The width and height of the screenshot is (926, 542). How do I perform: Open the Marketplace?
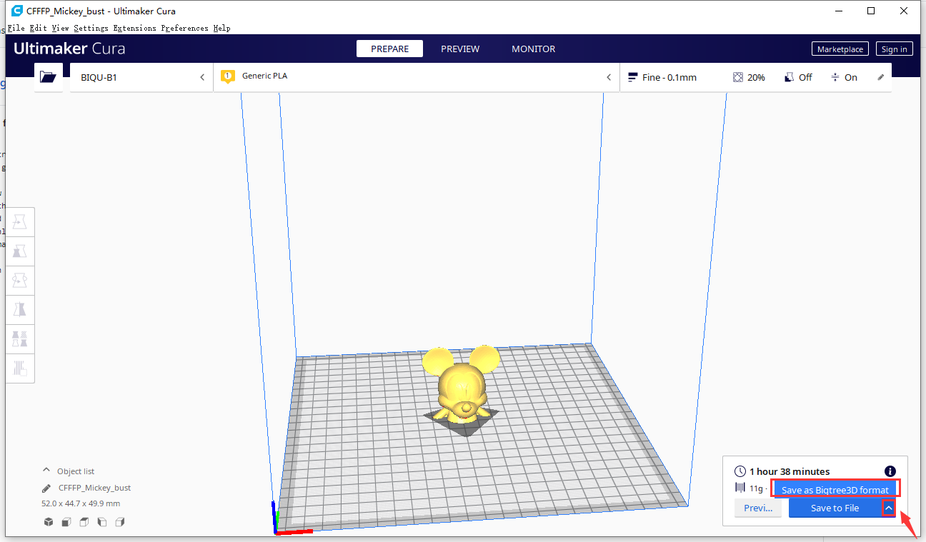tap(840, 49)
